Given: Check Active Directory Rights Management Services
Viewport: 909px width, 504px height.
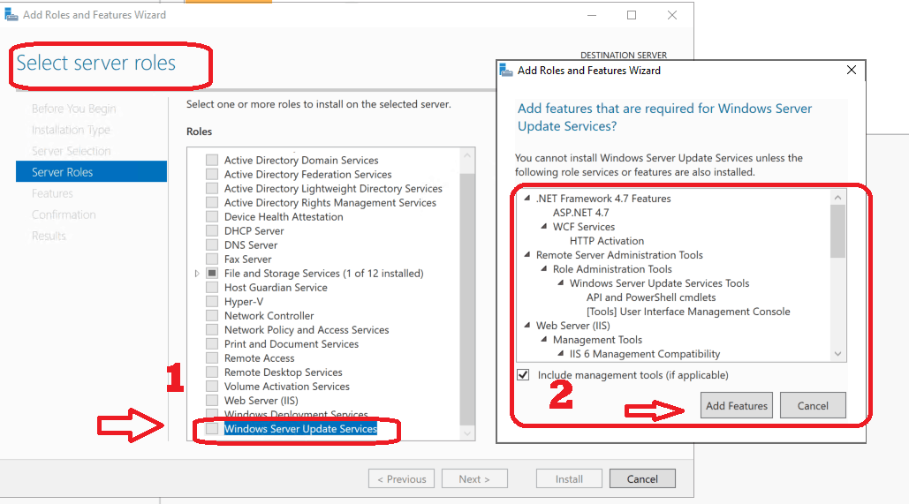Looking at the screenshot, I should click(212, 203).
